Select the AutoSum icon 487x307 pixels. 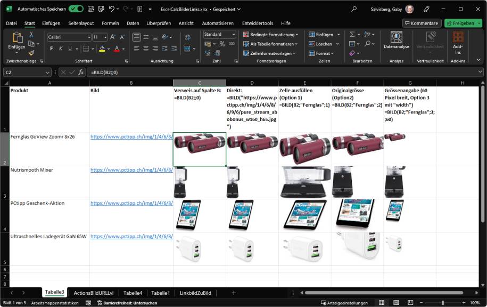click(x=352, y=34)
